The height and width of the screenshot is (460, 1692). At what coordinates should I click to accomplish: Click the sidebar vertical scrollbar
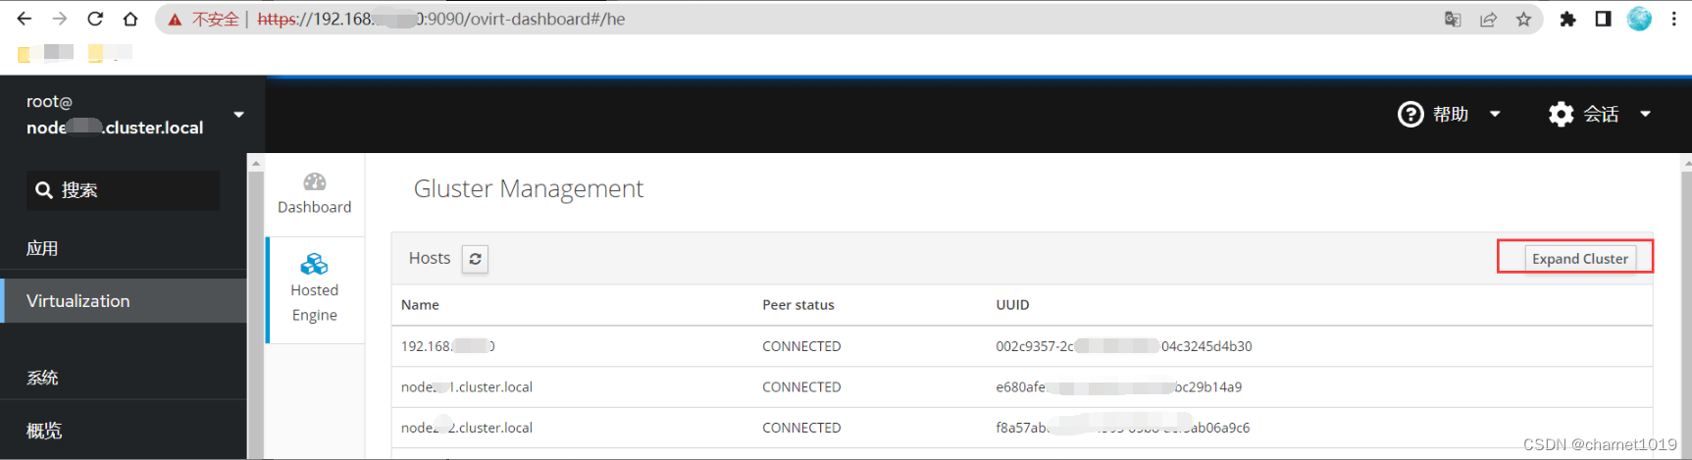[x=256, y=314]
